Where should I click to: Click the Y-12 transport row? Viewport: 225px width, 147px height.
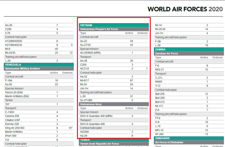189,86
